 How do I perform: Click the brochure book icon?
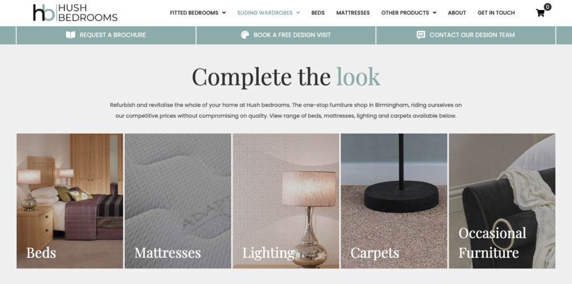70,35
